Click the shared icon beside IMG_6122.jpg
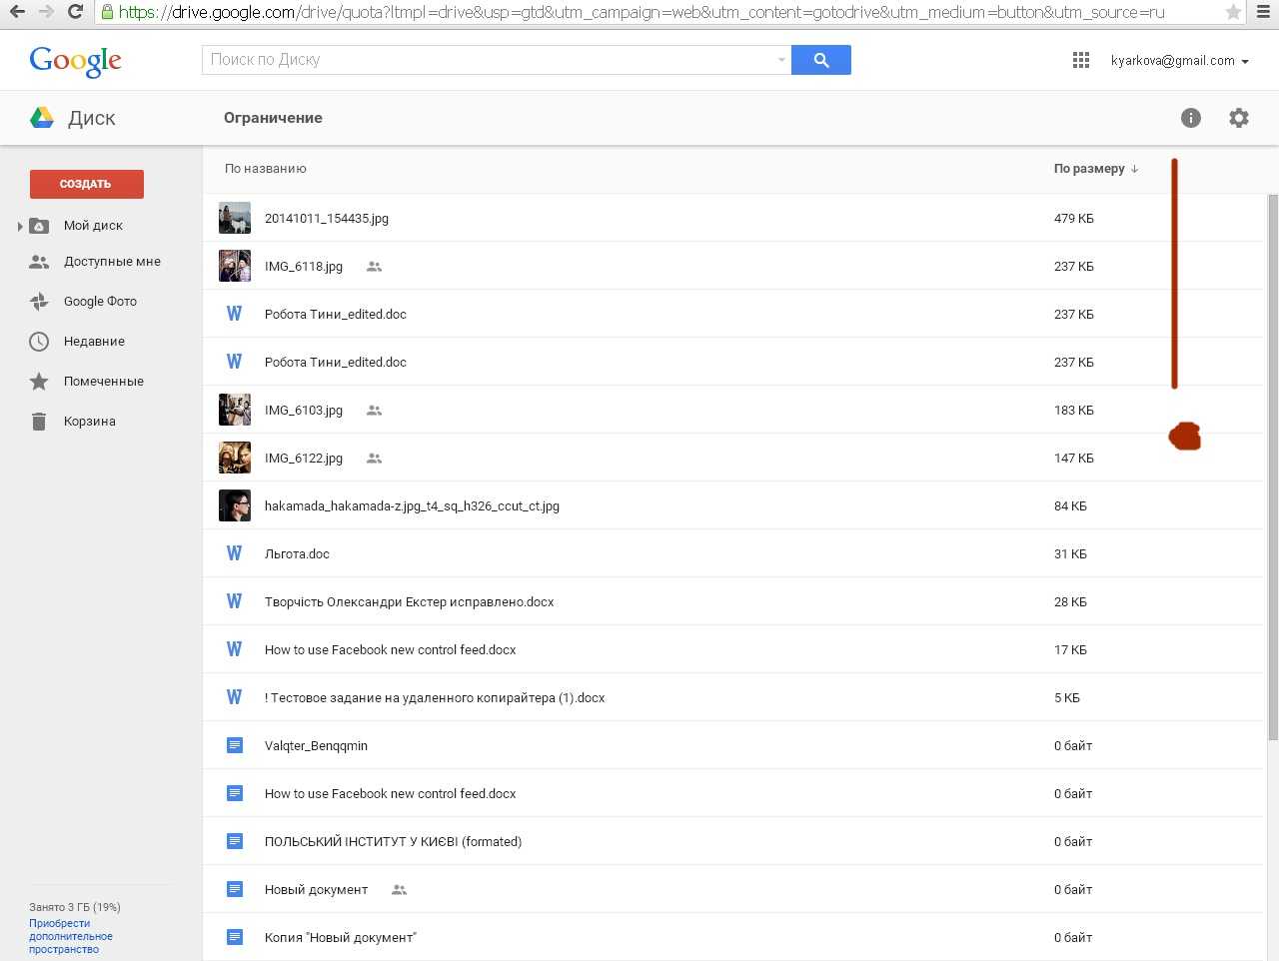This screenshot has width=1279, height=961. (x=375, y=459)
